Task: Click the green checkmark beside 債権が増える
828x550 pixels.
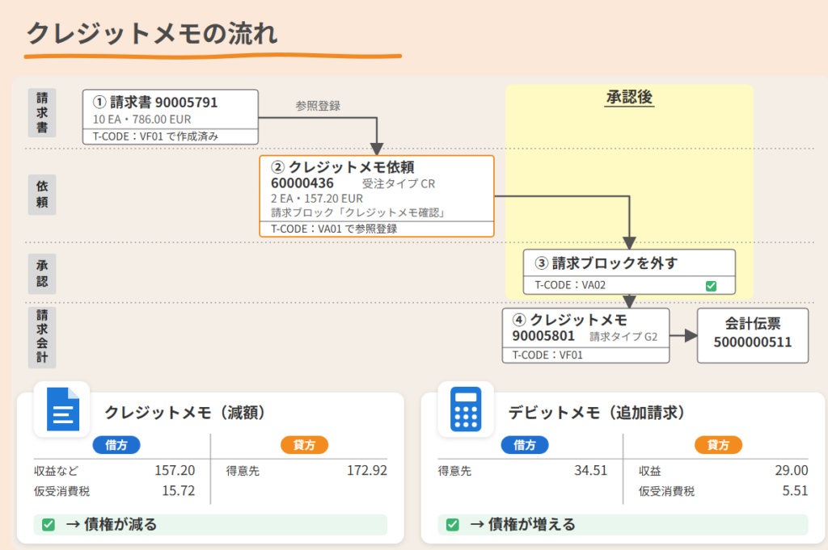Action: point(453,525)
